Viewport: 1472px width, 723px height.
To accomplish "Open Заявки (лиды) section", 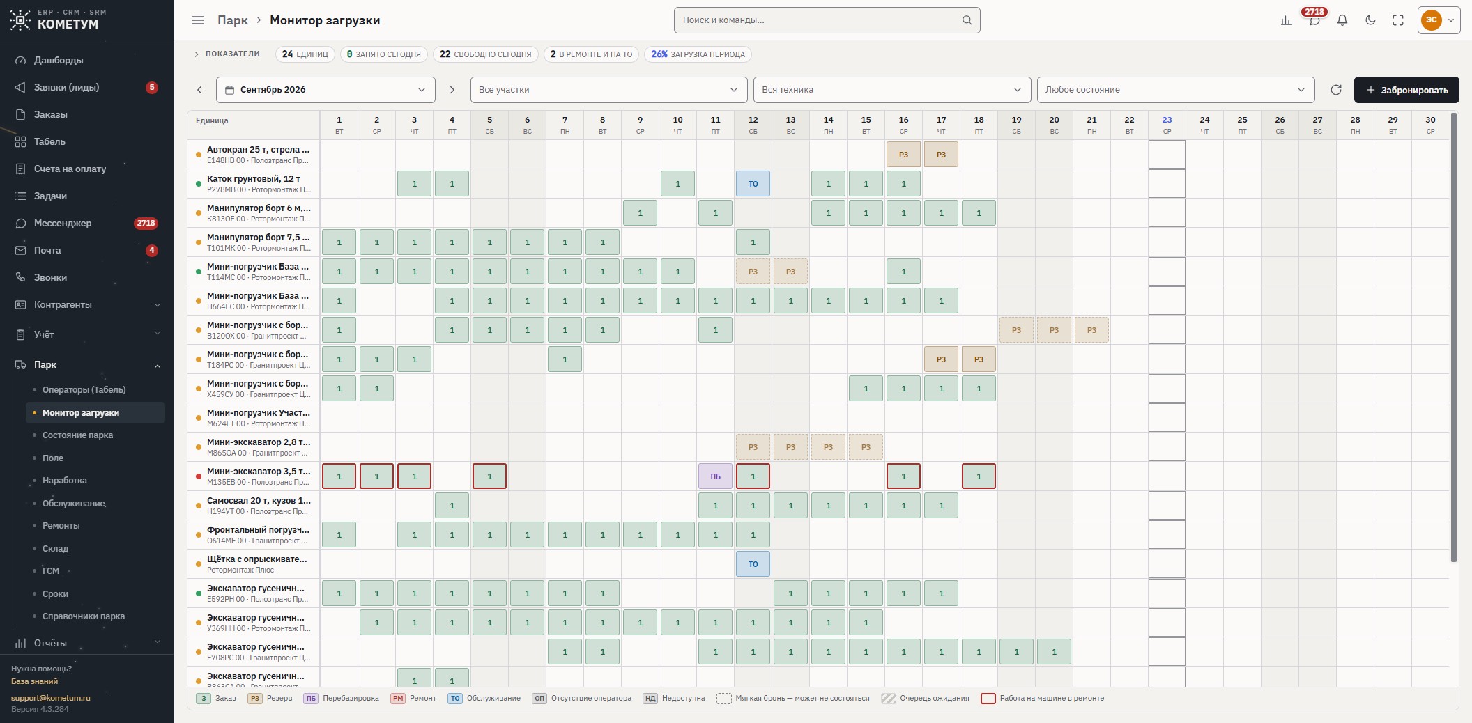I will click(87, 87).
